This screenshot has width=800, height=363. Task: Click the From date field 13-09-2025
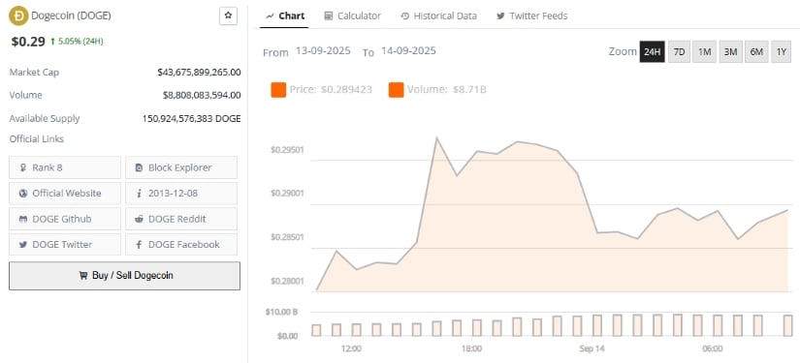coord(323,51)
